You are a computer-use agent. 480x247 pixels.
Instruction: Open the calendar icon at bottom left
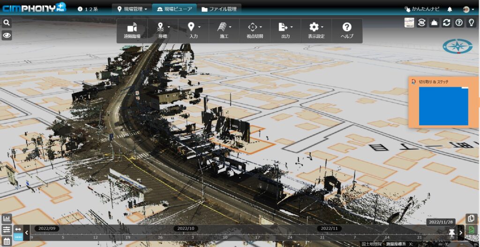(7, 241)
